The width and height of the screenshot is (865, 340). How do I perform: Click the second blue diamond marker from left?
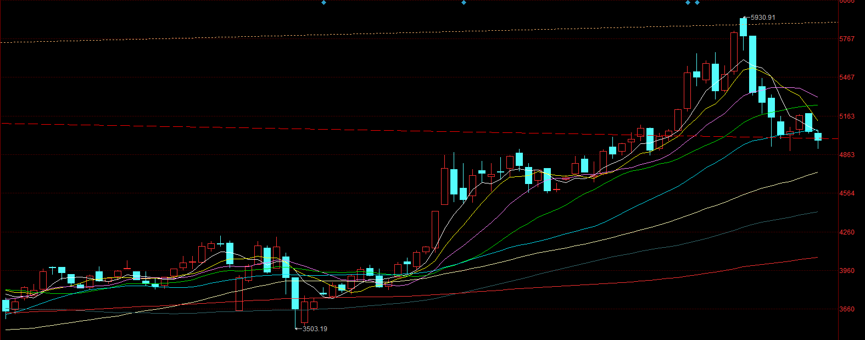click(464, 3)
